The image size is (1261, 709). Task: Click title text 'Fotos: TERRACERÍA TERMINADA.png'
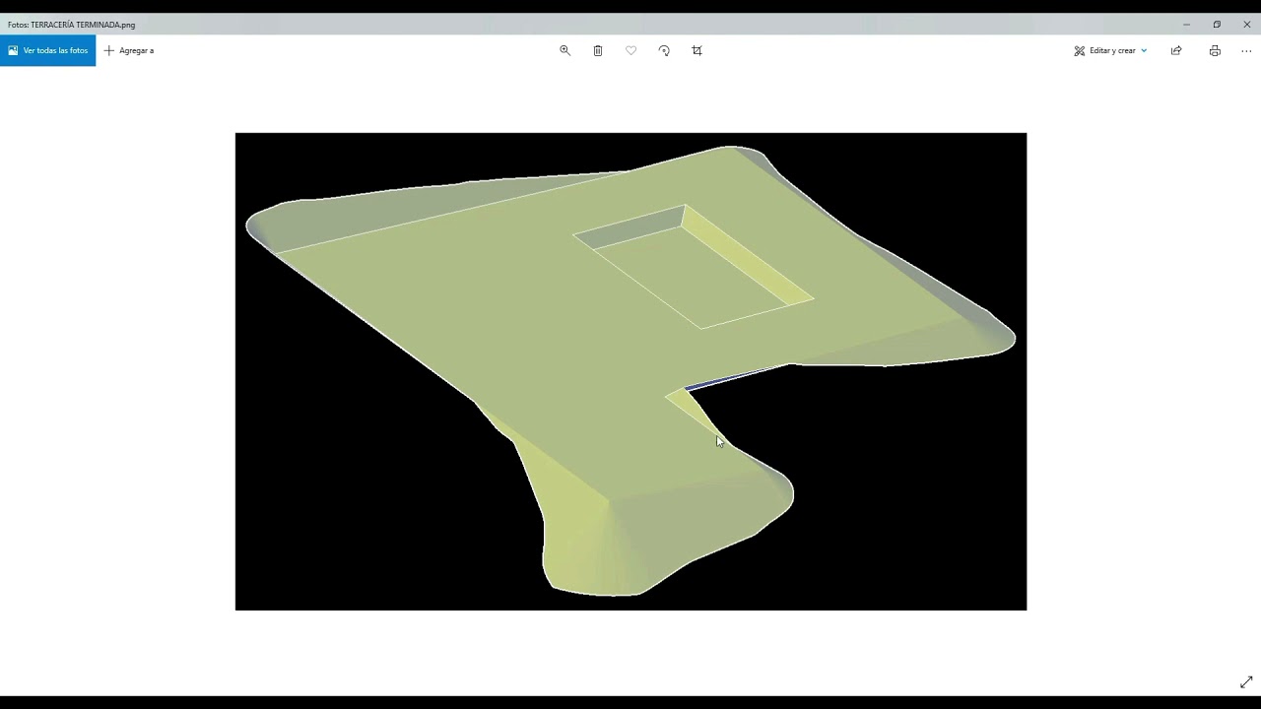tap(72, 25)
